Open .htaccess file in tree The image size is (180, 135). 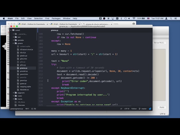pos(21,105)
